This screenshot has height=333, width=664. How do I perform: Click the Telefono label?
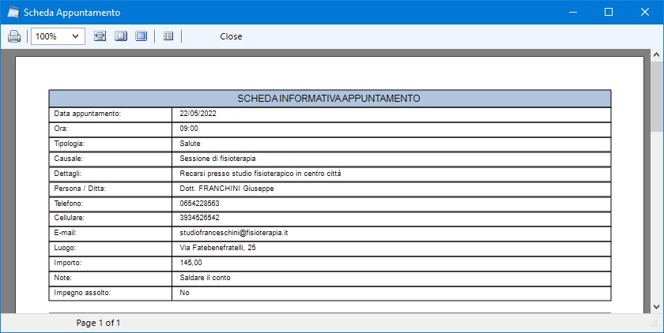pos(68,204)
